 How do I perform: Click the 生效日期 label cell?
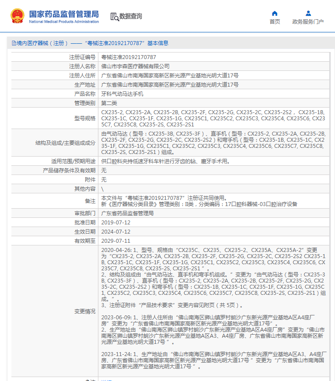click(x=55, y=232)
